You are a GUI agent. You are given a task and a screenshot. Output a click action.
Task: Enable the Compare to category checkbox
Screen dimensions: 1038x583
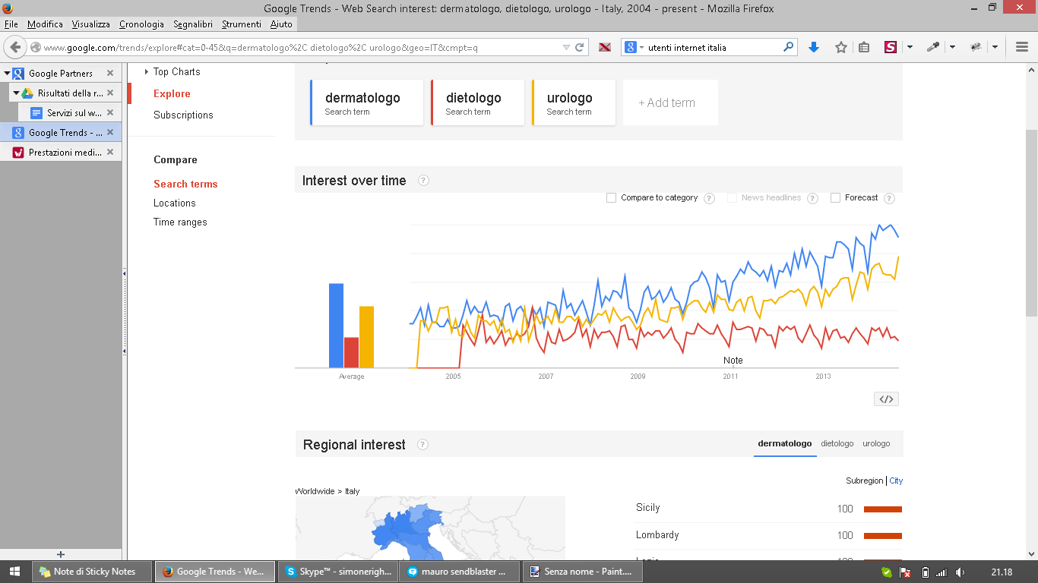[x=611, y=197]
